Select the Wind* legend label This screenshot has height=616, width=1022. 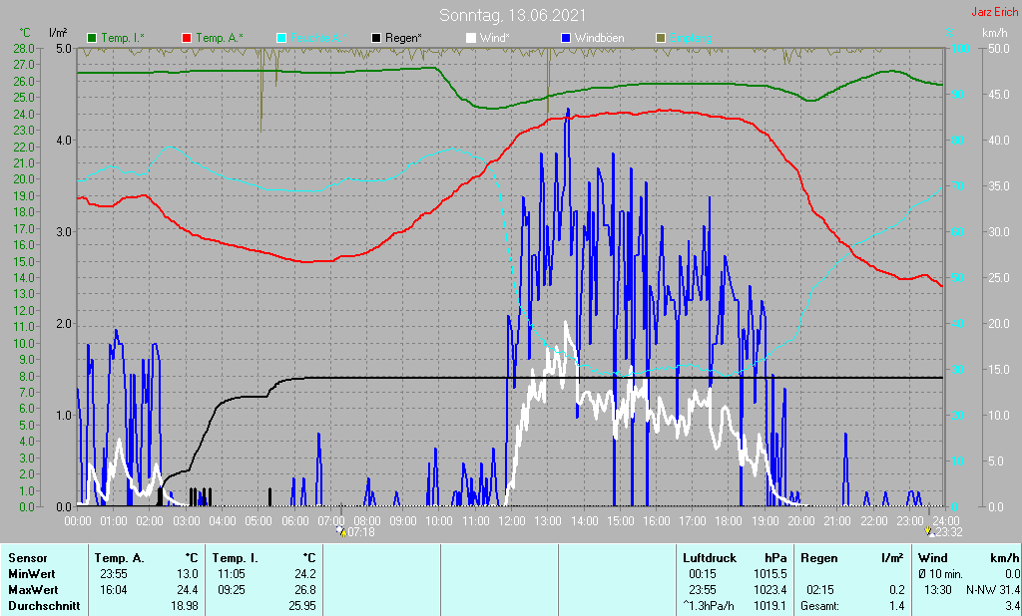pyautogui.click(x=495, y=38)
